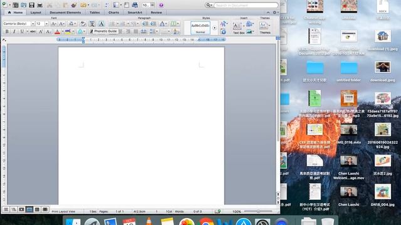The height and width of the screenshot is (225, 401).
Task: Clear formatting from selected text
Action: tap(83, 24)
